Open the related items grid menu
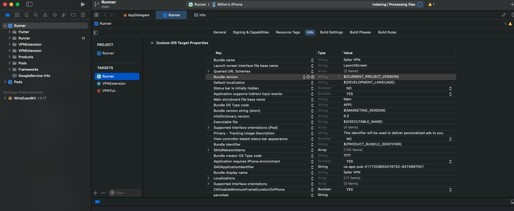The image size is (514, 211). (x=96, y=15)
